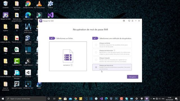Minimize the Passper for RAR window
The width and height of the screenshot is (180, 101).
[136, 21]
